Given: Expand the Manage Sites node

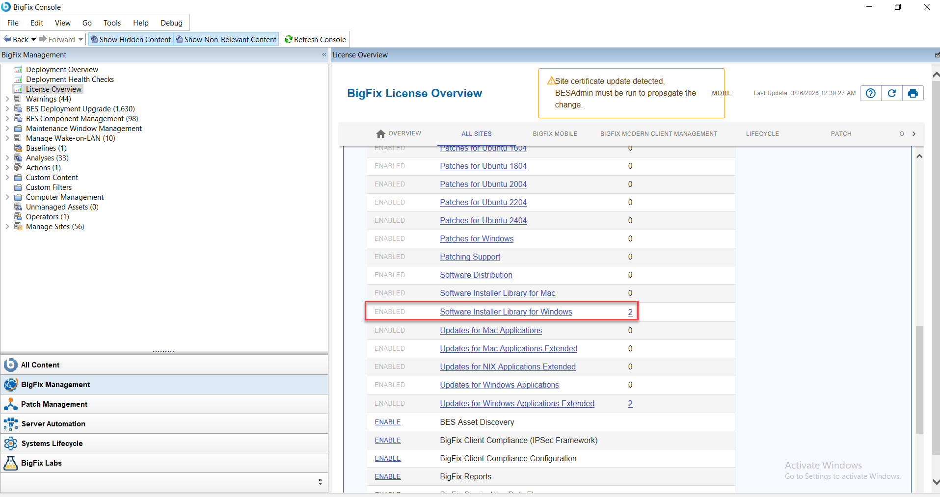Looking at the screenshot, I should point(7,226).
